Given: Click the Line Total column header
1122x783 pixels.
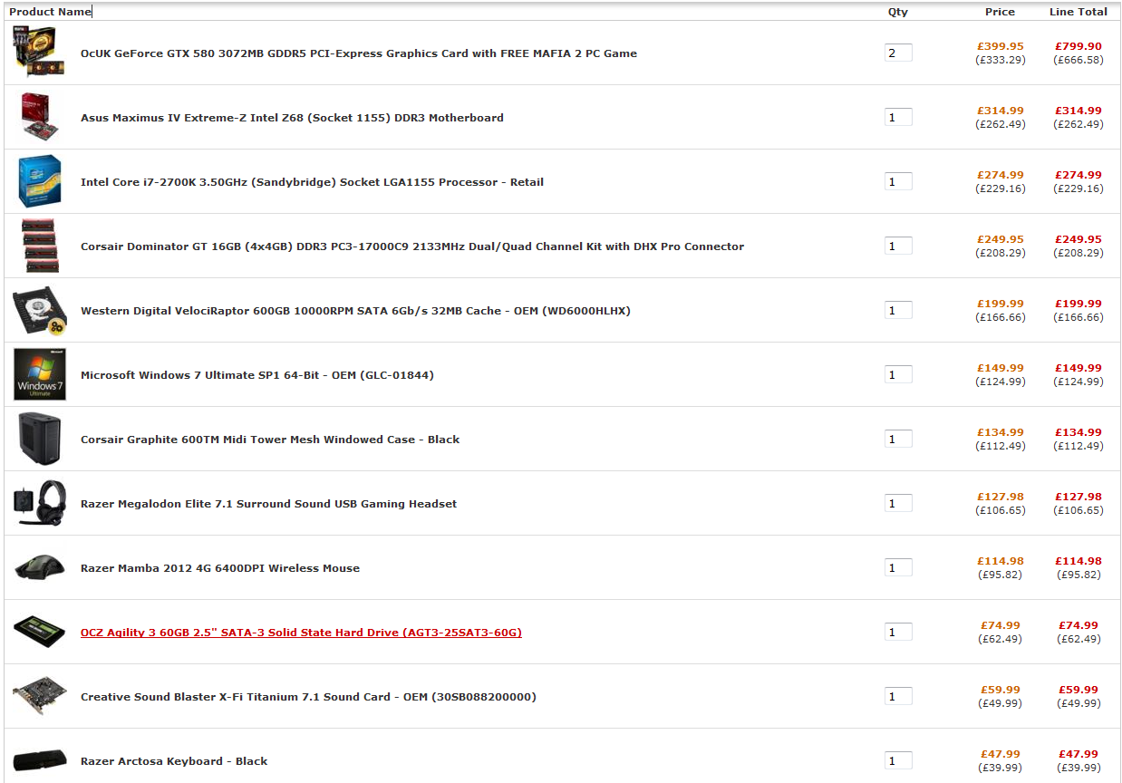Looking at the screenshot, I should click(1078, 12).
